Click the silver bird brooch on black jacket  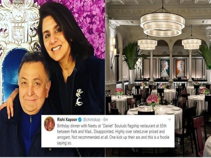(79, 97)
